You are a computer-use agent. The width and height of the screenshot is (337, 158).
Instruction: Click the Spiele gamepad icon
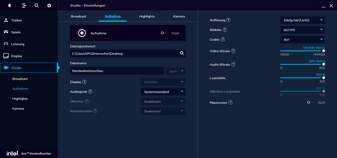point(6,32)
